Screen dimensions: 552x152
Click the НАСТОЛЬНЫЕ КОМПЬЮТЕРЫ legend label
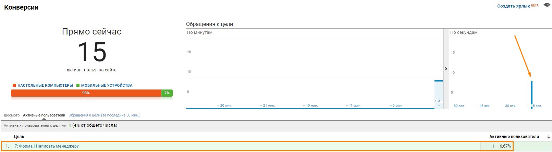(45, 85)
